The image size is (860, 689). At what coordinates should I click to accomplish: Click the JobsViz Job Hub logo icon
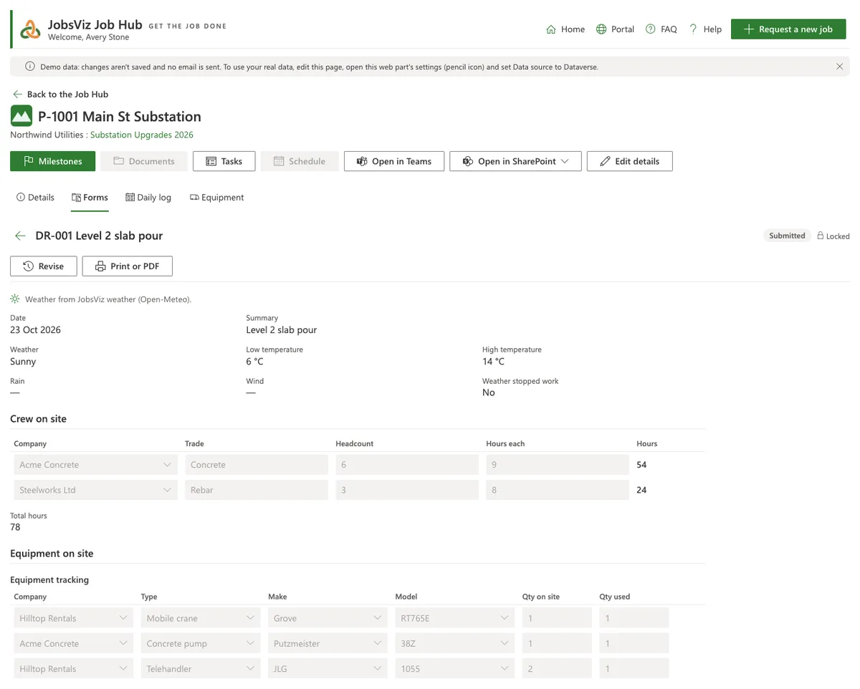pos(30,29)
